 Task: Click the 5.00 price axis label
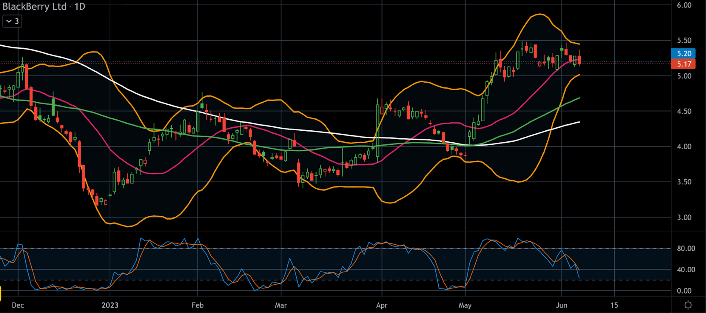tap(684, 76)
